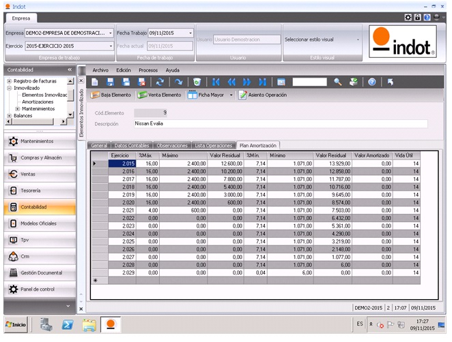Open the Procesos menu

(147, 70)
